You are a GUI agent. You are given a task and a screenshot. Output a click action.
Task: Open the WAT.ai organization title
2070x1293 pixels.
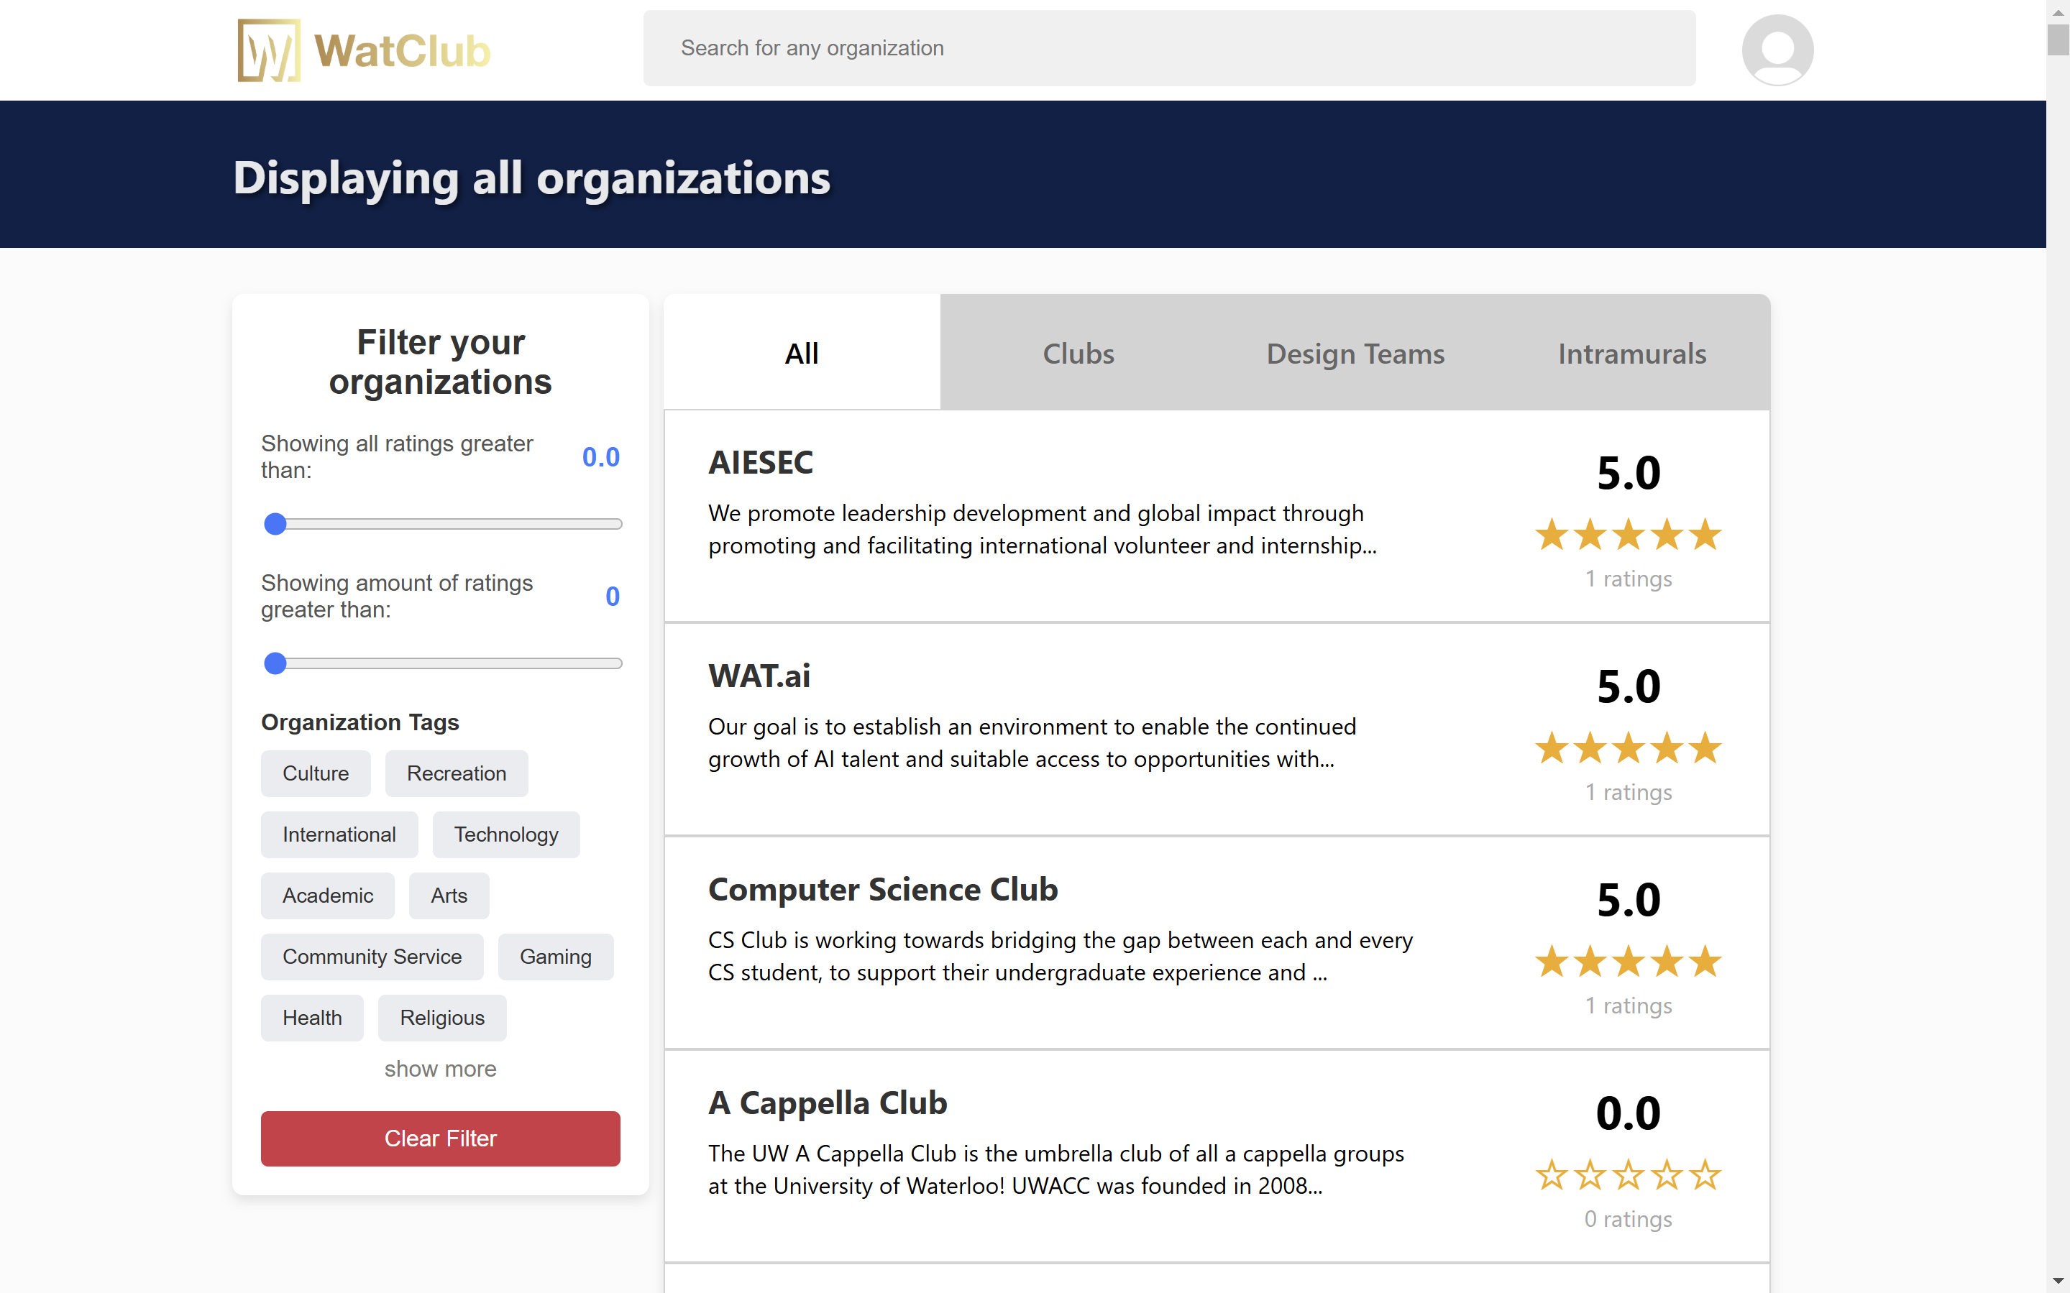(759, 676)
